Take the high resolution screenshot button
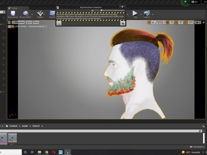The width and height of the screenshot is (207, 155). click(122, 23)
